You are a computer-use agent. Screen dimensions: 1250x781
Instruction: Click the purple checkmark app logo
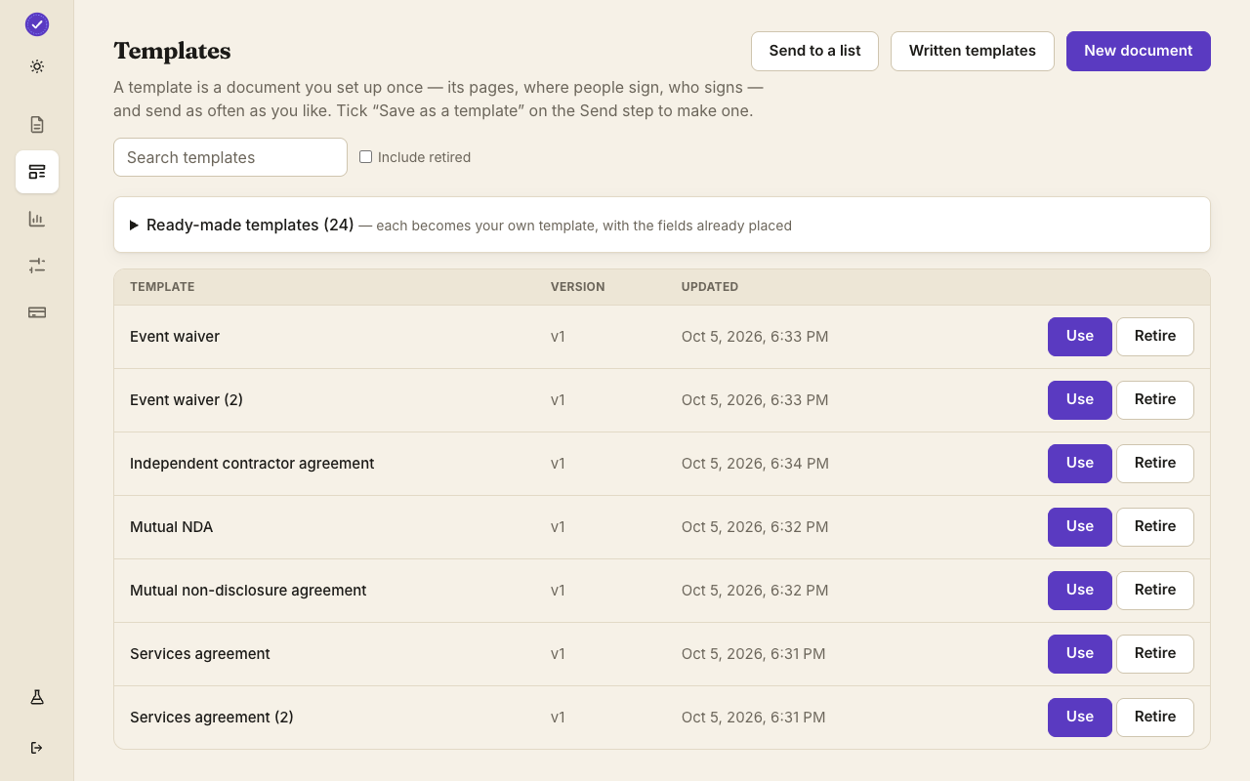tap(37, 24)
